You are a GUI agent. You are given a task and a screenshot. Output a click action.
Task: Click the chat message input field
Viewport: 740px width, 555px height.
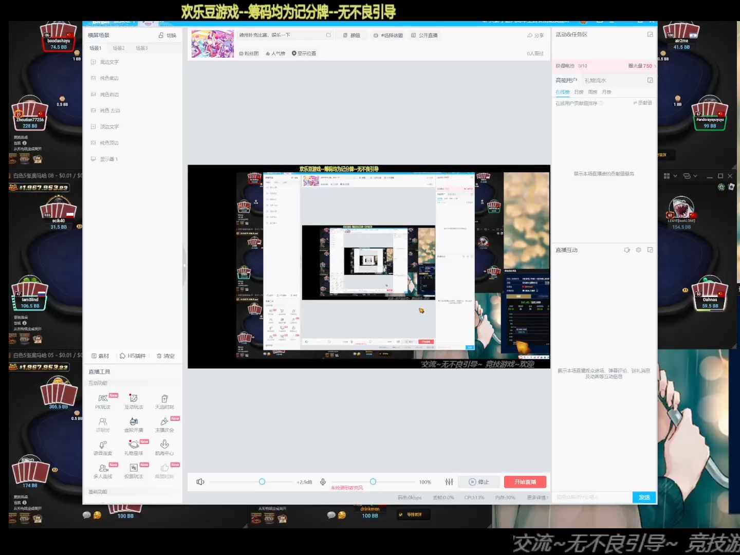(593, 497)
